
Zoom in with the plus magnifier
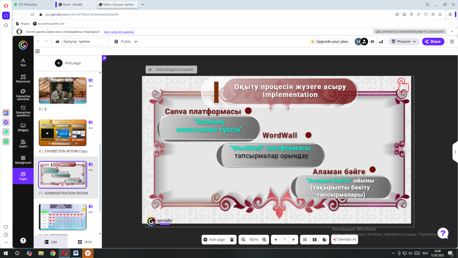click(x=264, y=239)
